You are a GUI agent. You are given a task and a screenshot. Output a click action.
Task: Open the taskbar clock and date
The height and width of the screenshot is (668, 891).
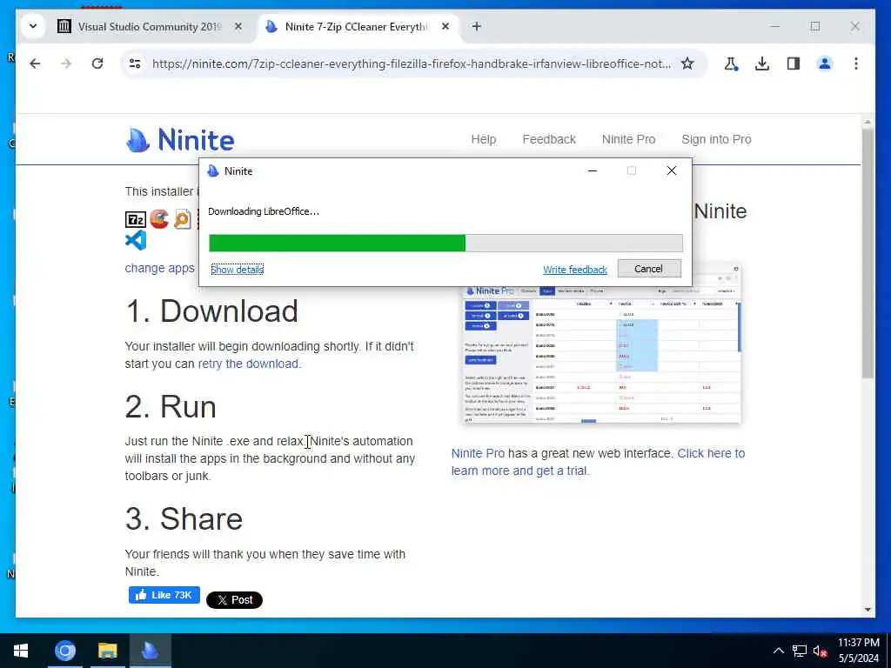[859, 651]
